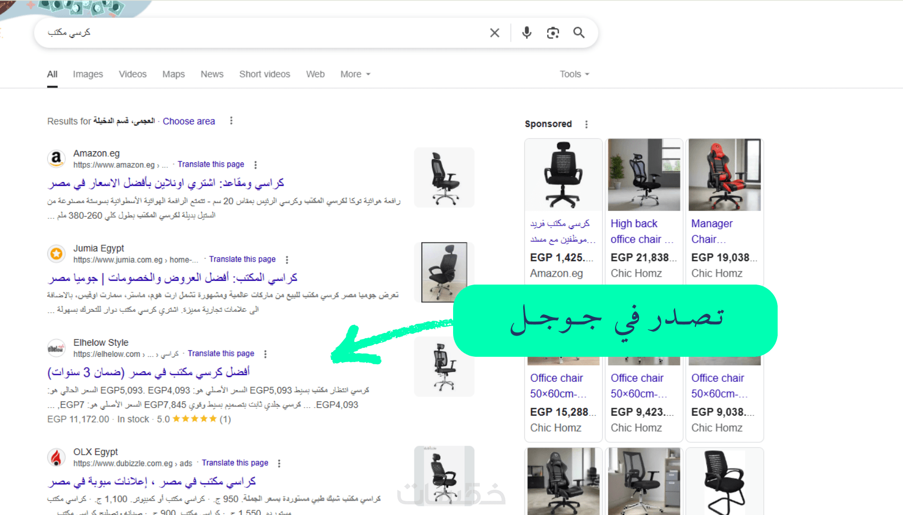Start voice search with microphone icon
903x515 pixels.
point(526,33)
